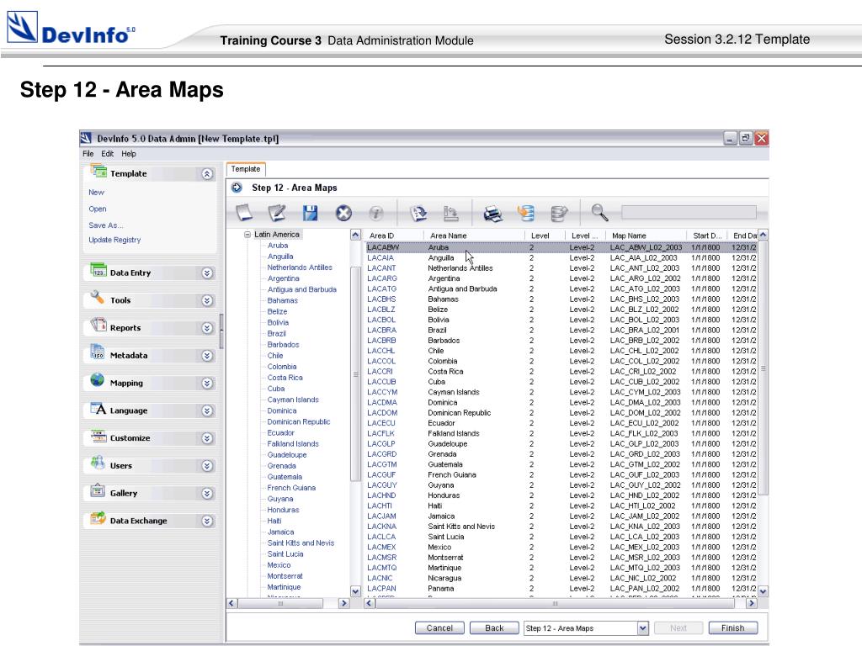The height and width of the screenshot is (646, 862).
Task: Expand the Users section chevron
Action: [x=207, y=466]
